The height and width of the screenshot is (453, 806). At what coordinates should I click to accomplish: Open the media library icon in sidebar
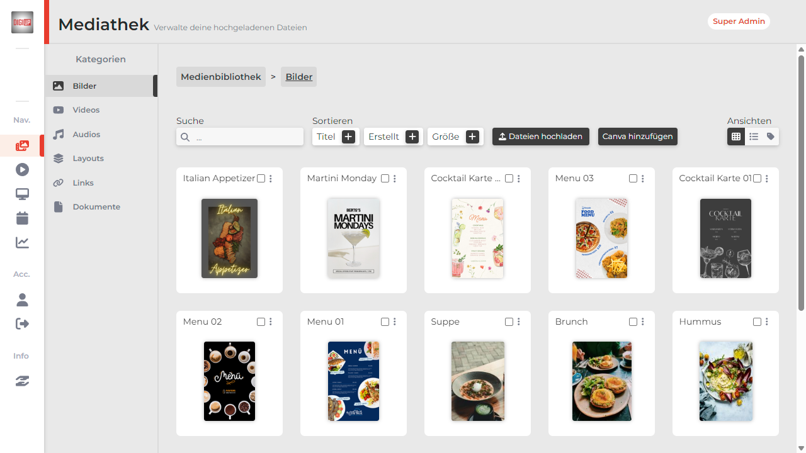[x=22, y=146]
